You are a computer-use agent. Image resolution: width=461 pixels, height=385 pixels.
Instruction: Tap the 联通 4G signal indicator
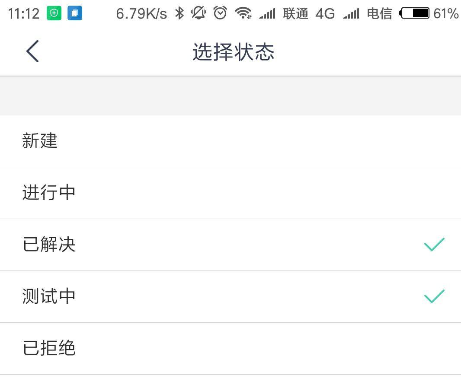297,13
